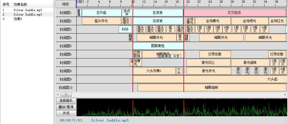Select the 右波浪 timeline block
Viewport: 288px width, 124px height.
coord(158,21)
